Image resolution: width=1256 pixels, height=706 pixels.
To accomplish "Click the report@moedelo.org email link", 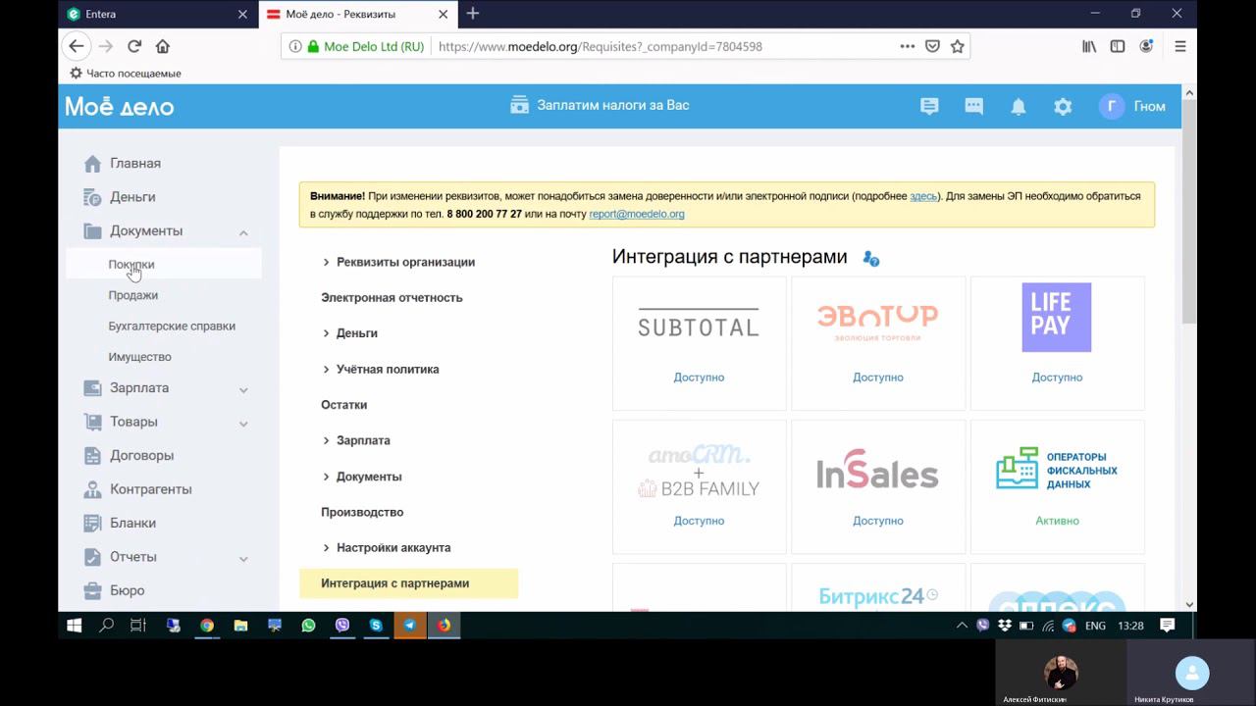I will coord(637,214).
